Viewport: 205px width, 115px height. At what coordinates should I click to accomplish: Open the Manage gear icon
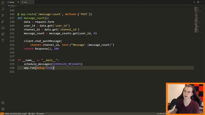[x=3, y=109]
